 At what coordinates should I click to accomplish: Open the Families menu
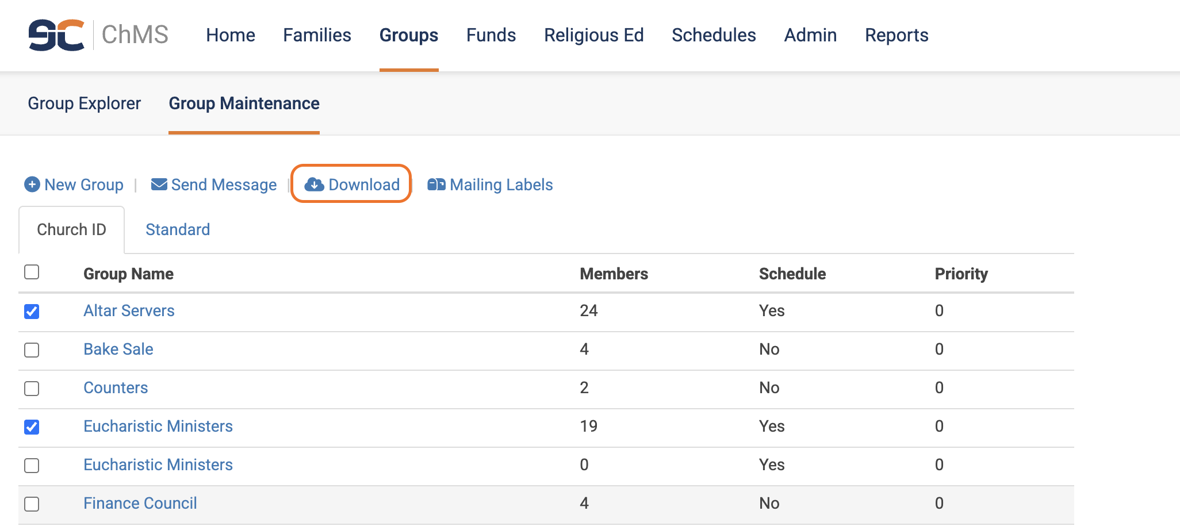pyautogui.click(x=317, y=35)
